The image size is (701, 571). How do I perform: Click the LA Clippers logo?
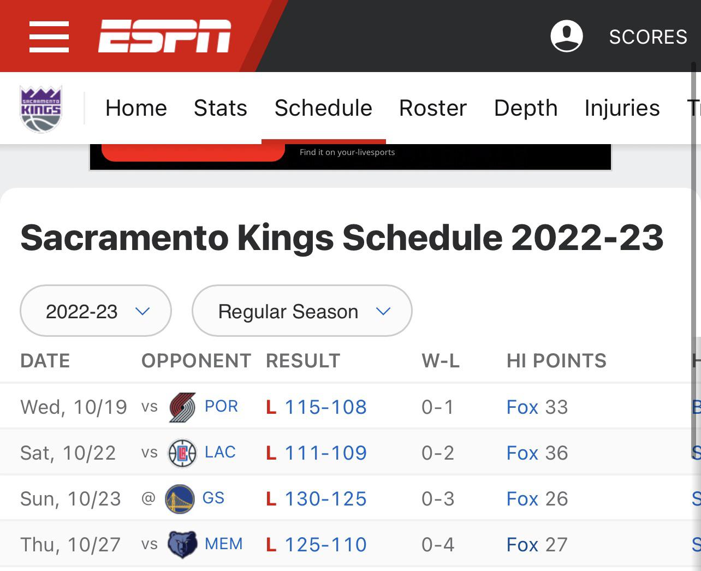coord(180,452)
